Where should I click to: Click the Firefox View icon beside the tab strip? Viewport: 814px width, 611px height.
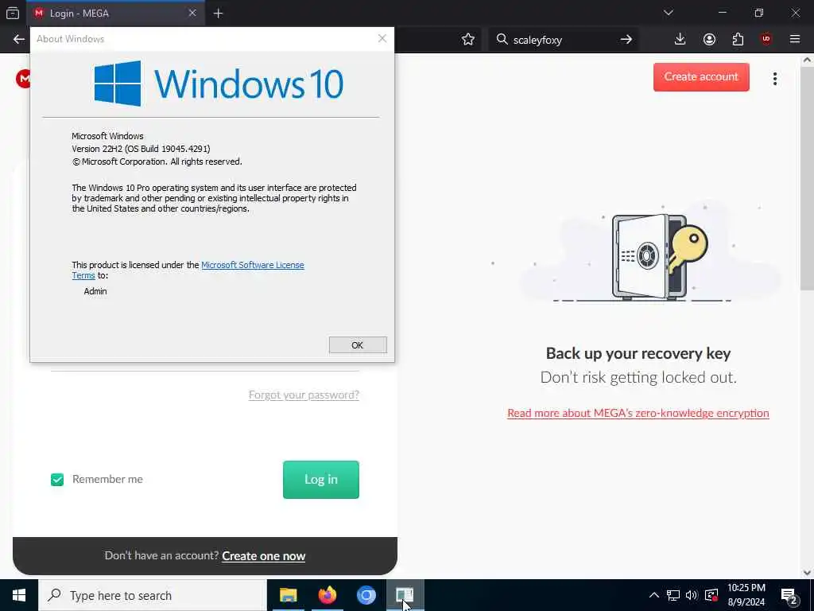pyautogui.click(x=13, y=13)
